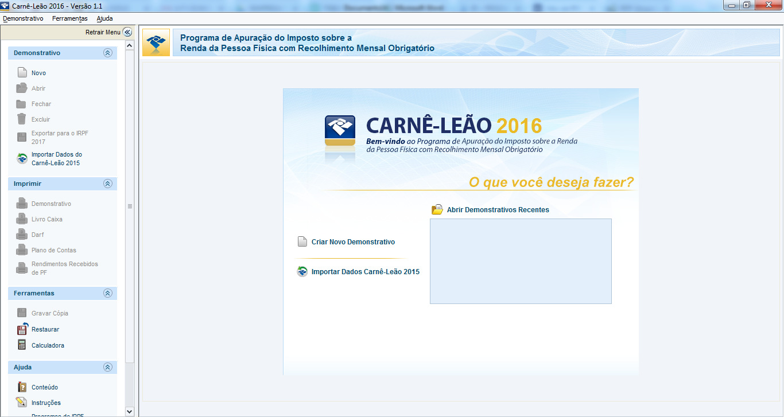Click the Plano de Contas printer icon
784x417 pixels.
[x=22, y=250]
